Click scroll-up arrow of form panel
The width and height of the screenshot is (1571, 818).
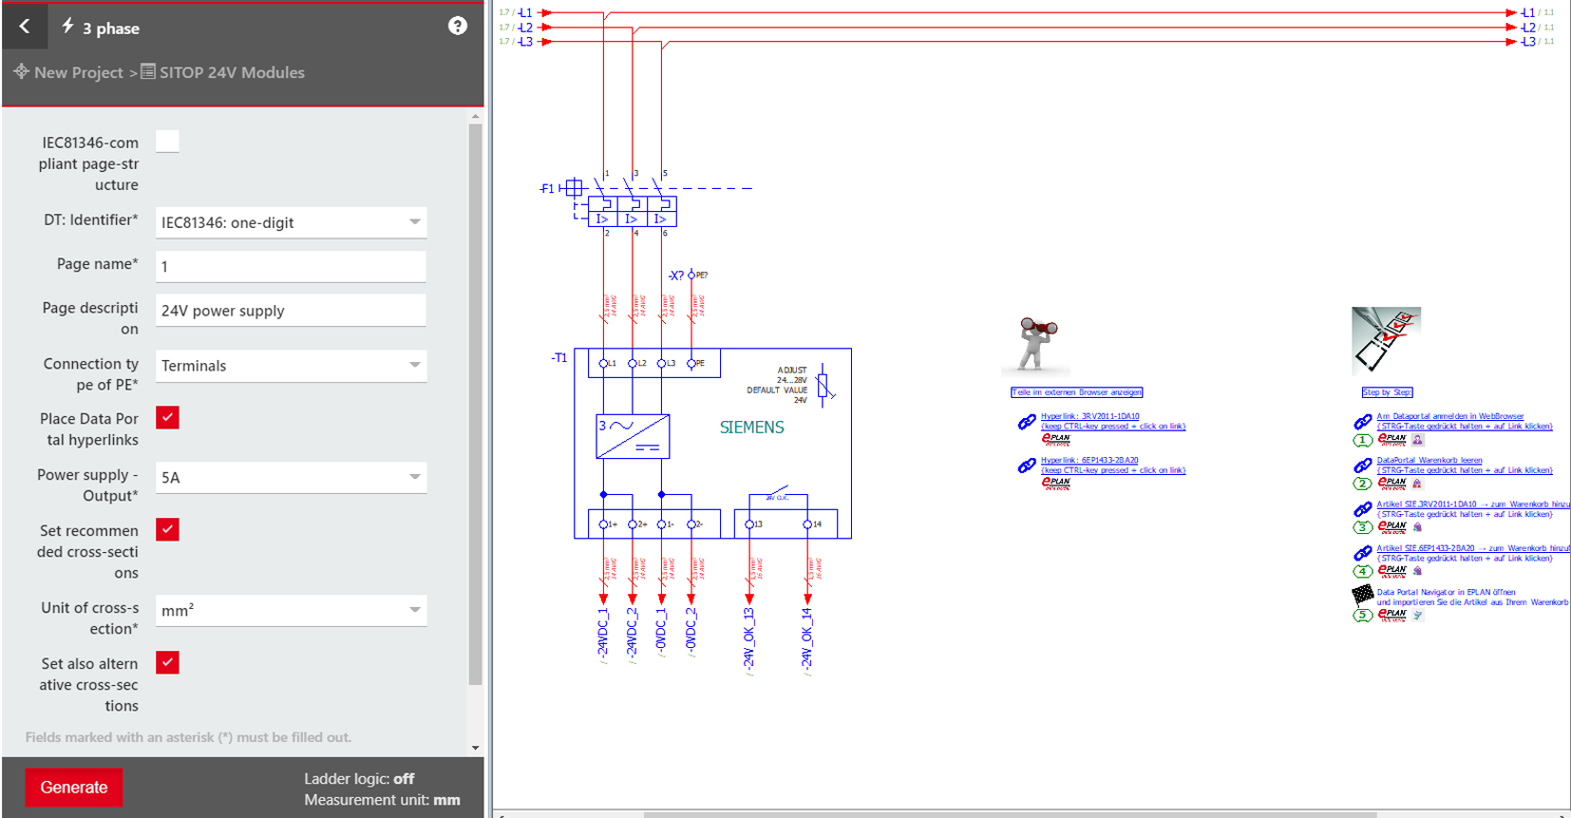(476, 116)
